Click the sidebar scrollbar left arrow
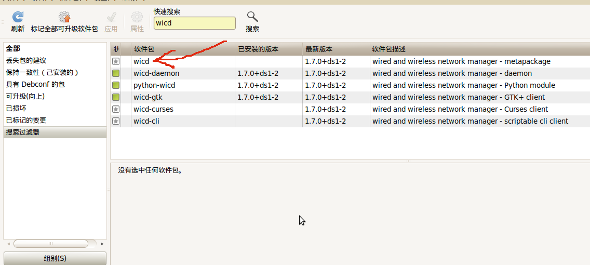This screenshot has width=590, height=265. (8, 244)
